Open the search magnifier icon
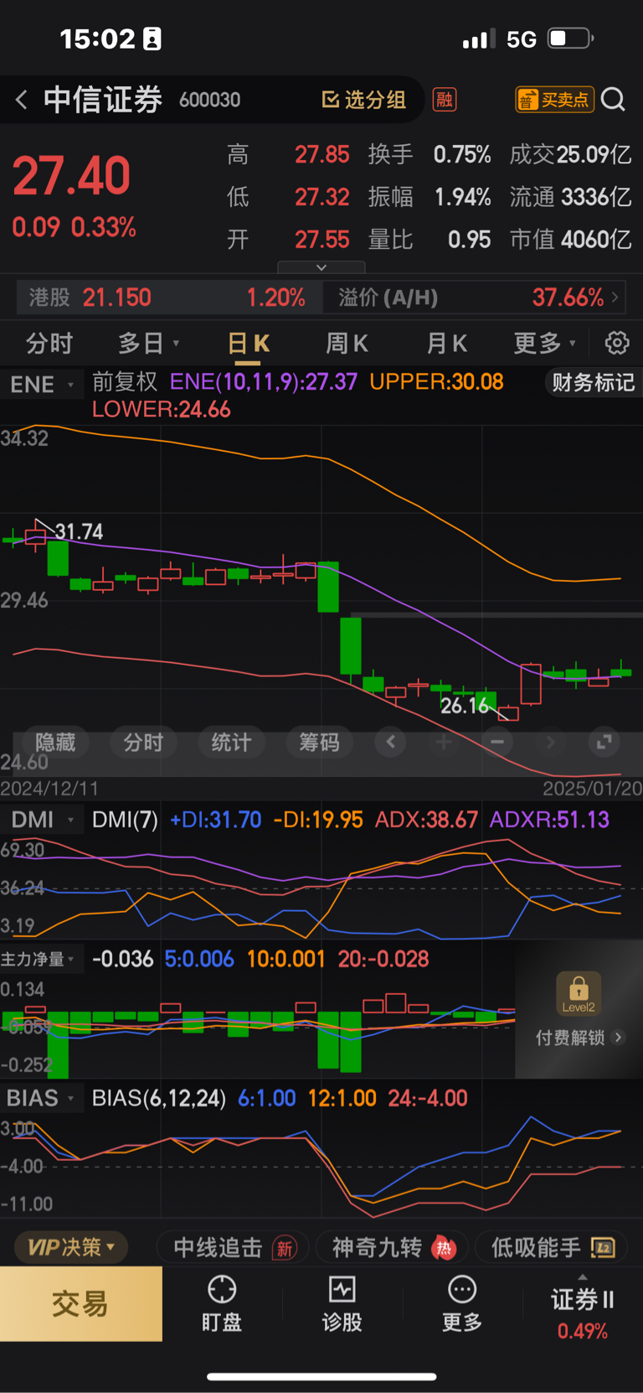This screenshot has height=1393, width=643. pos(613,100)
